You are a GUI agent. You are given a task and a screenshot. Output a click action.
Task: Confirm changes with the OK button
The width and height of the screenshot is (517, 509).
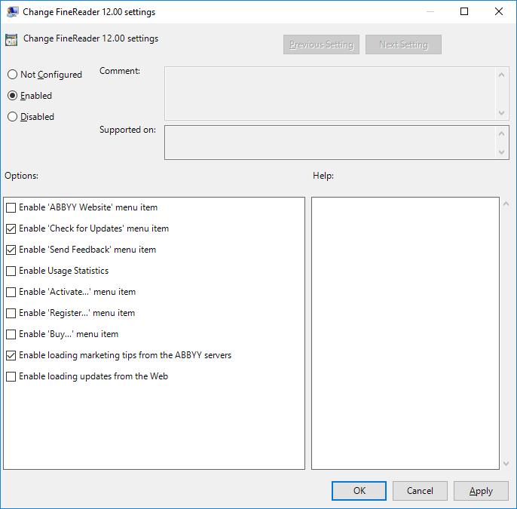click(359, 491)
